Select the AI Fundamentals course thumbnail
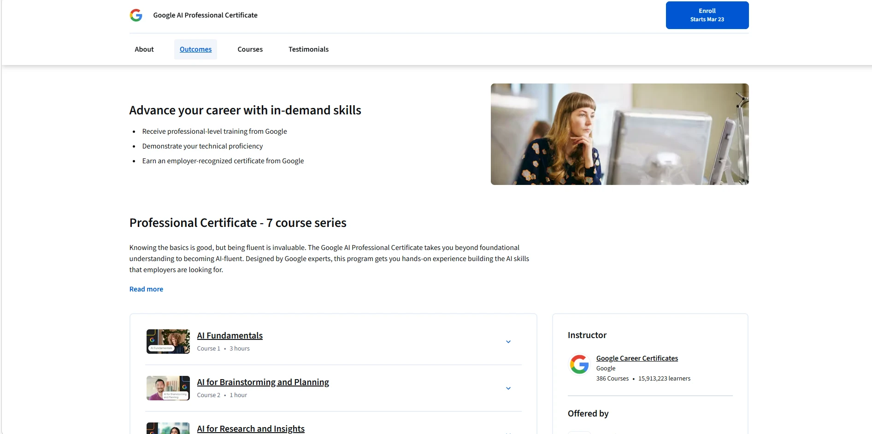This screenshot has width=872, height=434. (168, 341)
